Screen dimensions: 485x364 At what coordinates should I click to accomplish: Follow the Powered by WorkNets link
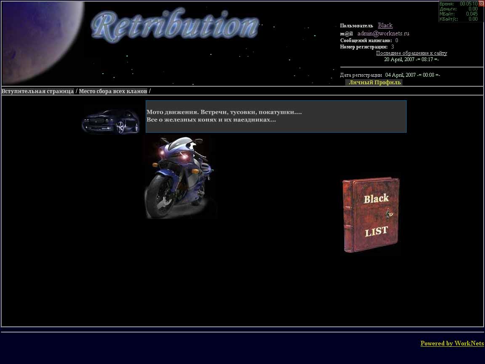coord(452,343)
